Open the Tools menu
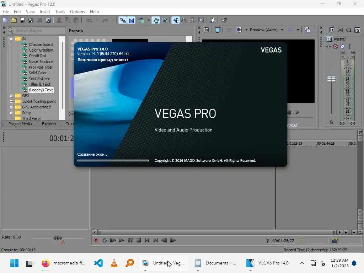Screen dimensions: 364x273 click(60, 12)
